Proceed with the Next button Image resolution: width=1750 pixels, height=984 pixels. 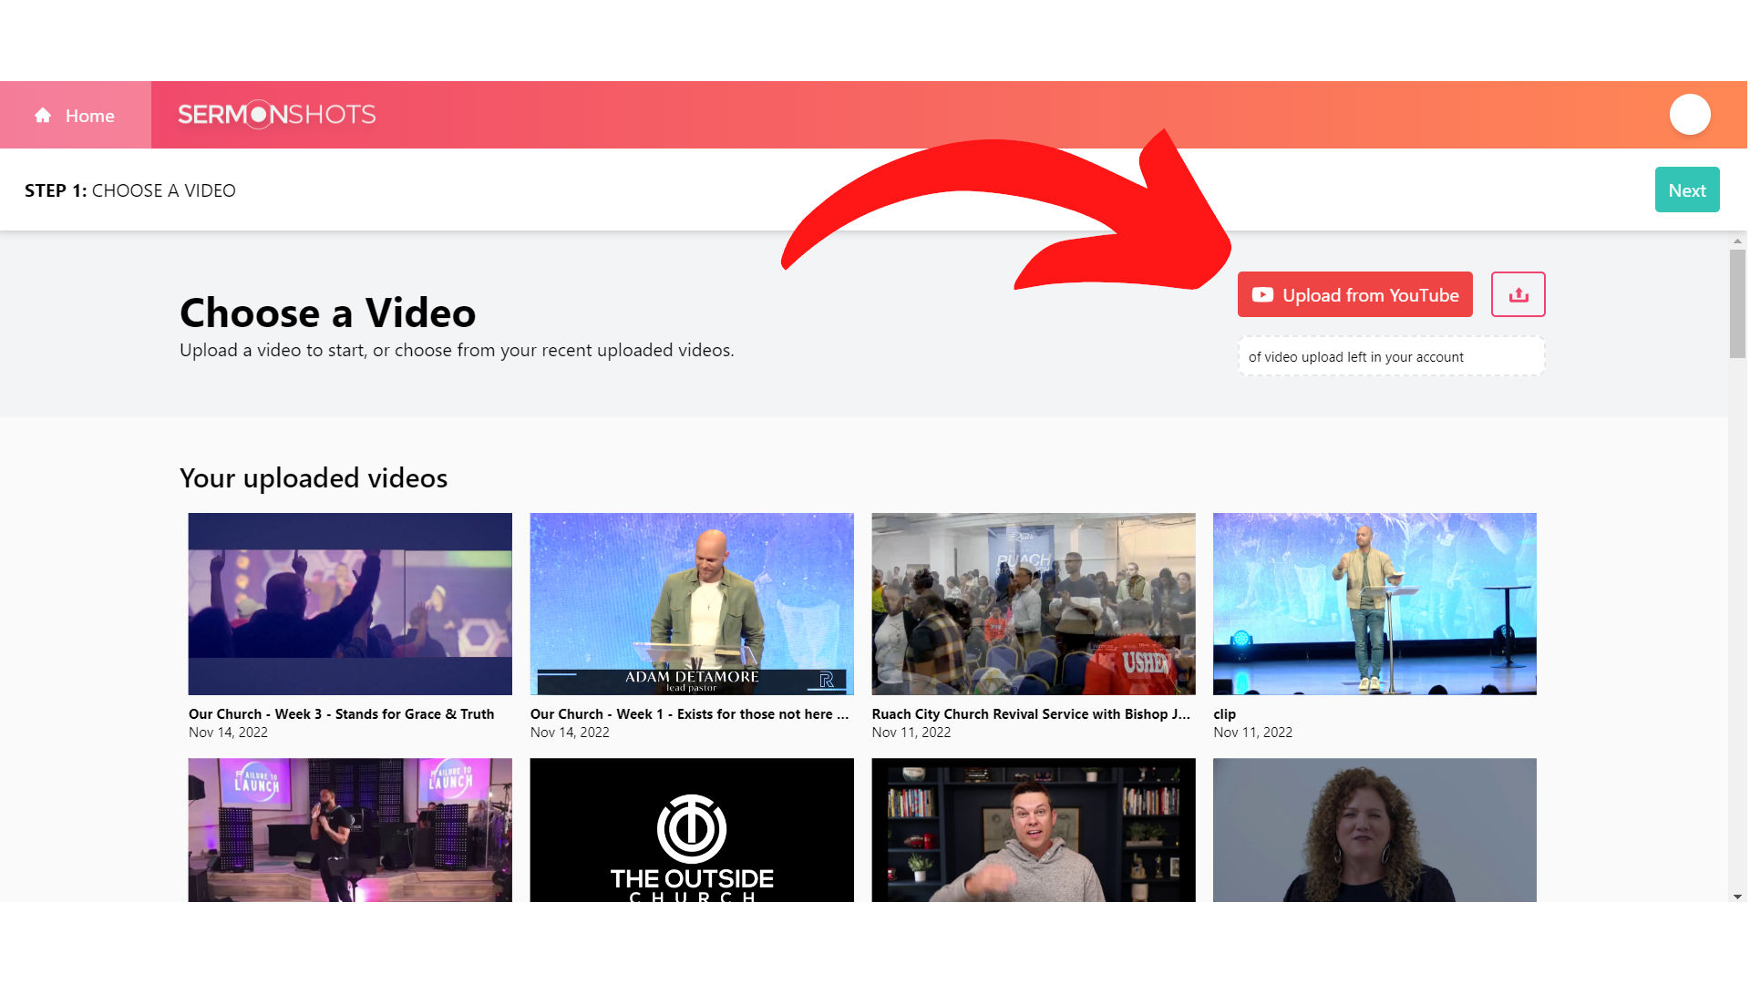point(1687,190)
